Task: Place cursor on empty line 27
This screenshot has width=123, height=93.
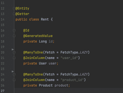Action: pyautogui.click(x=68, y=91)
